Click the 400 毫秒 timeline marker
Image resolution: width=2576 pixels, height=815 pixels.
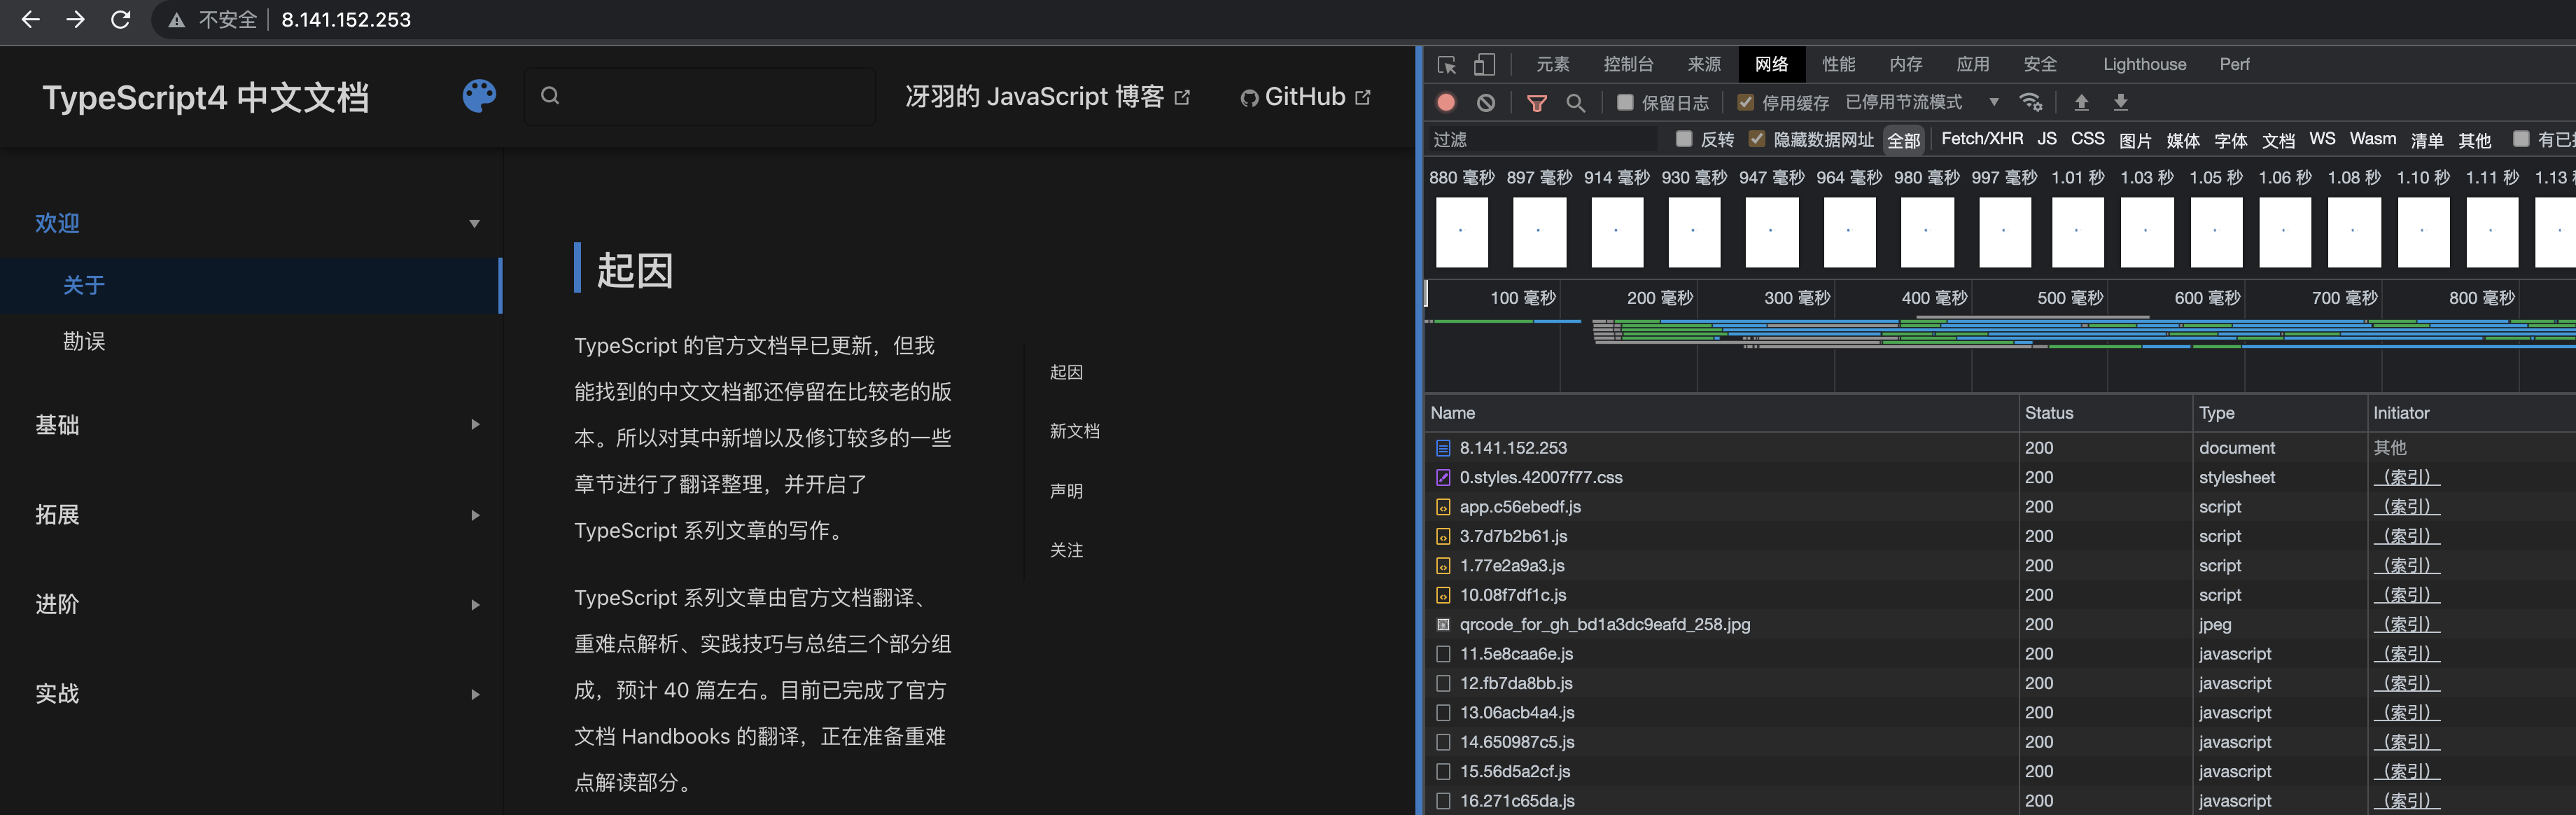point(1934,298)
